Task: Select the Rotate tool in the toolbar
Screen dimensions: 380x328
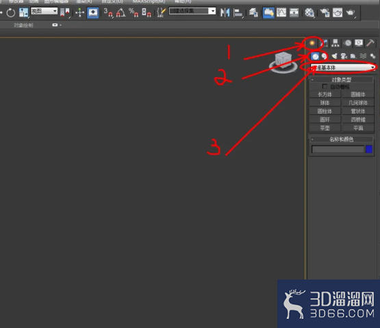Action: 11,12
